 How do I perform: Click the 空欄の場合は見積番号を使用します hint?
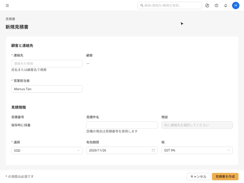point(112,131)
